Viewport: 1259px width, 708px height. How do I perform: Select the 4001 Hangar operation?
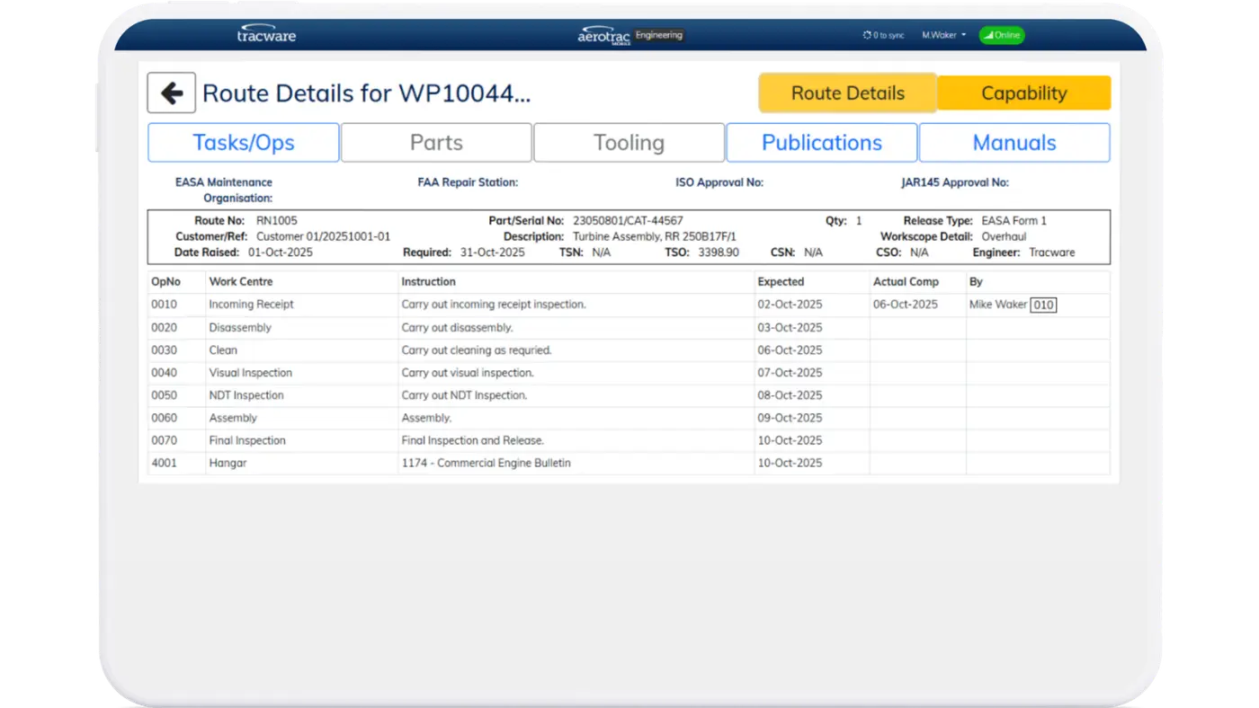click(x=629, y=464)
